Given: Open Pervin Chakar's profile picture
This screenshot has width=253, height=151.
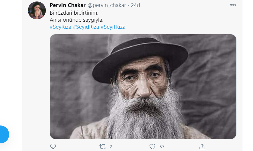Looking at the screenshot, I should (x=37, y=11).
